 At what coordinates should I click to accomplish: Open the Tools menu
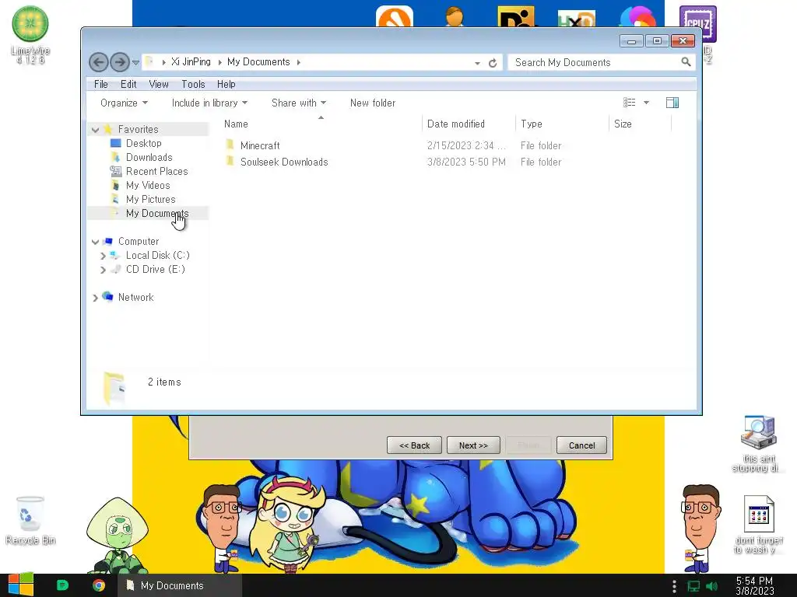pos(193,84)
